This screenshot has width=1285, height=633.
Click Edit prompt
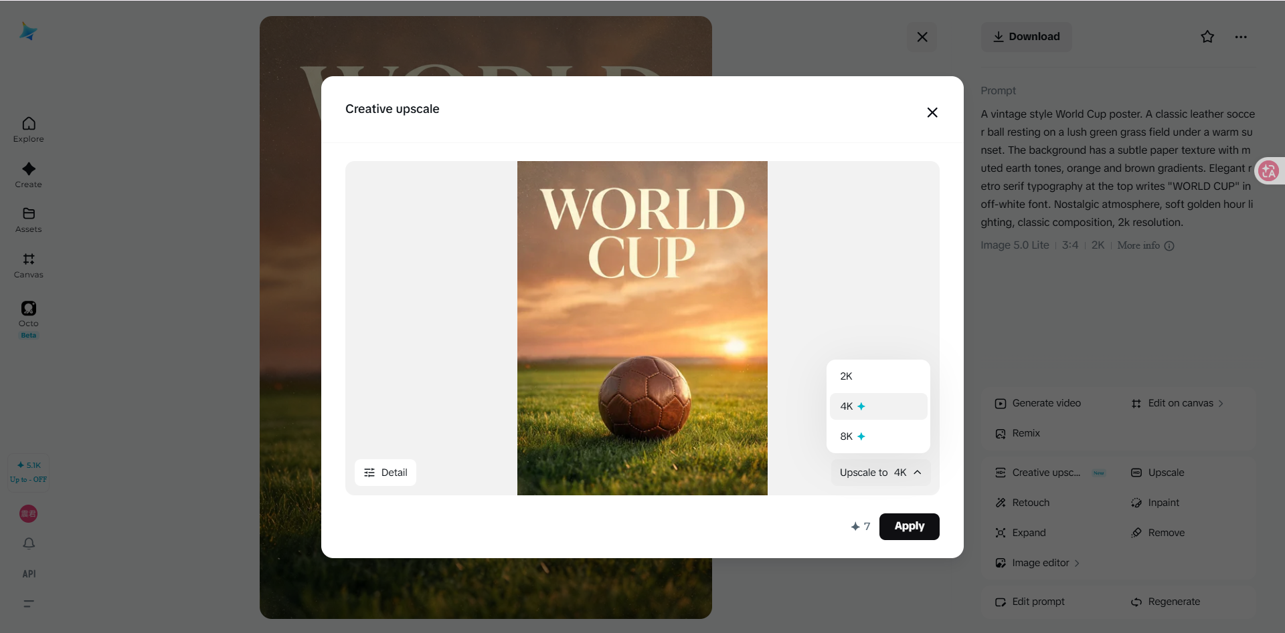point(1030,602)
